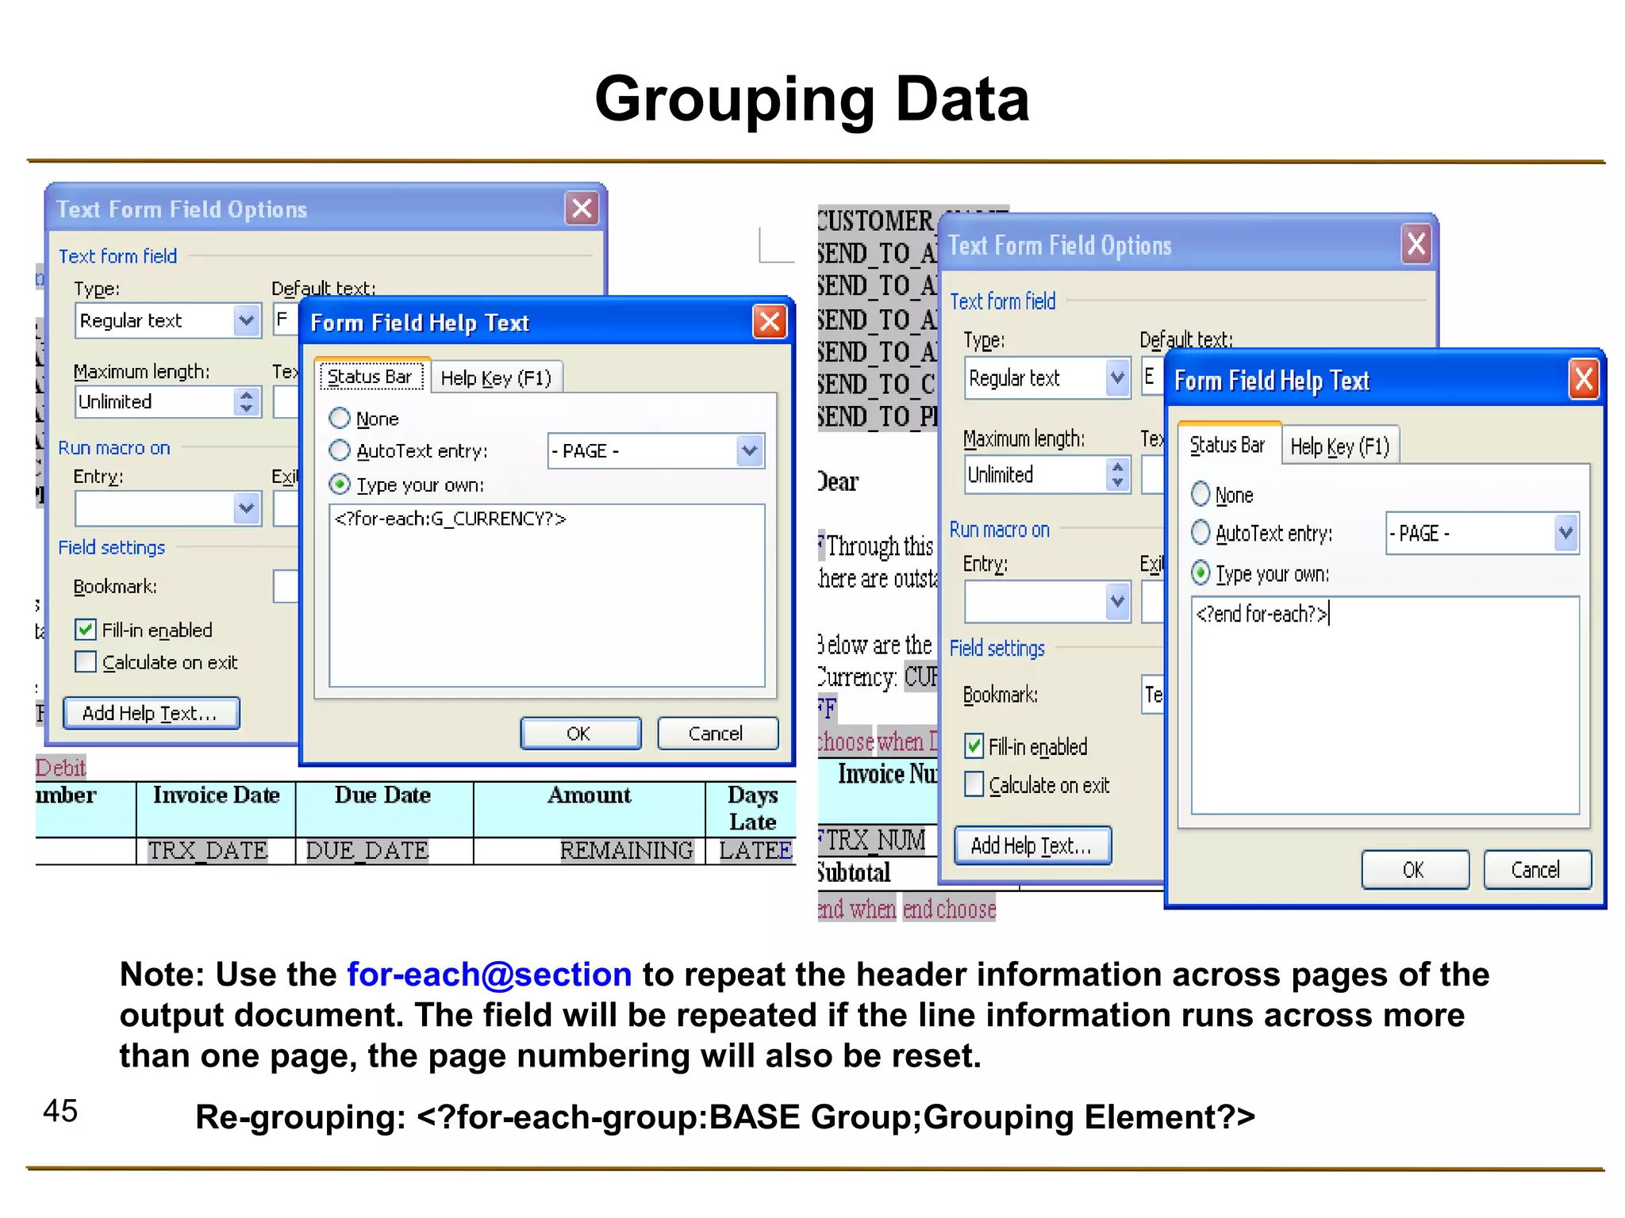This screenshot has width=1625, height=1218.
Task: Toggle Fill-in enabled checkbox in right options dialog
Action: point(974,745)
